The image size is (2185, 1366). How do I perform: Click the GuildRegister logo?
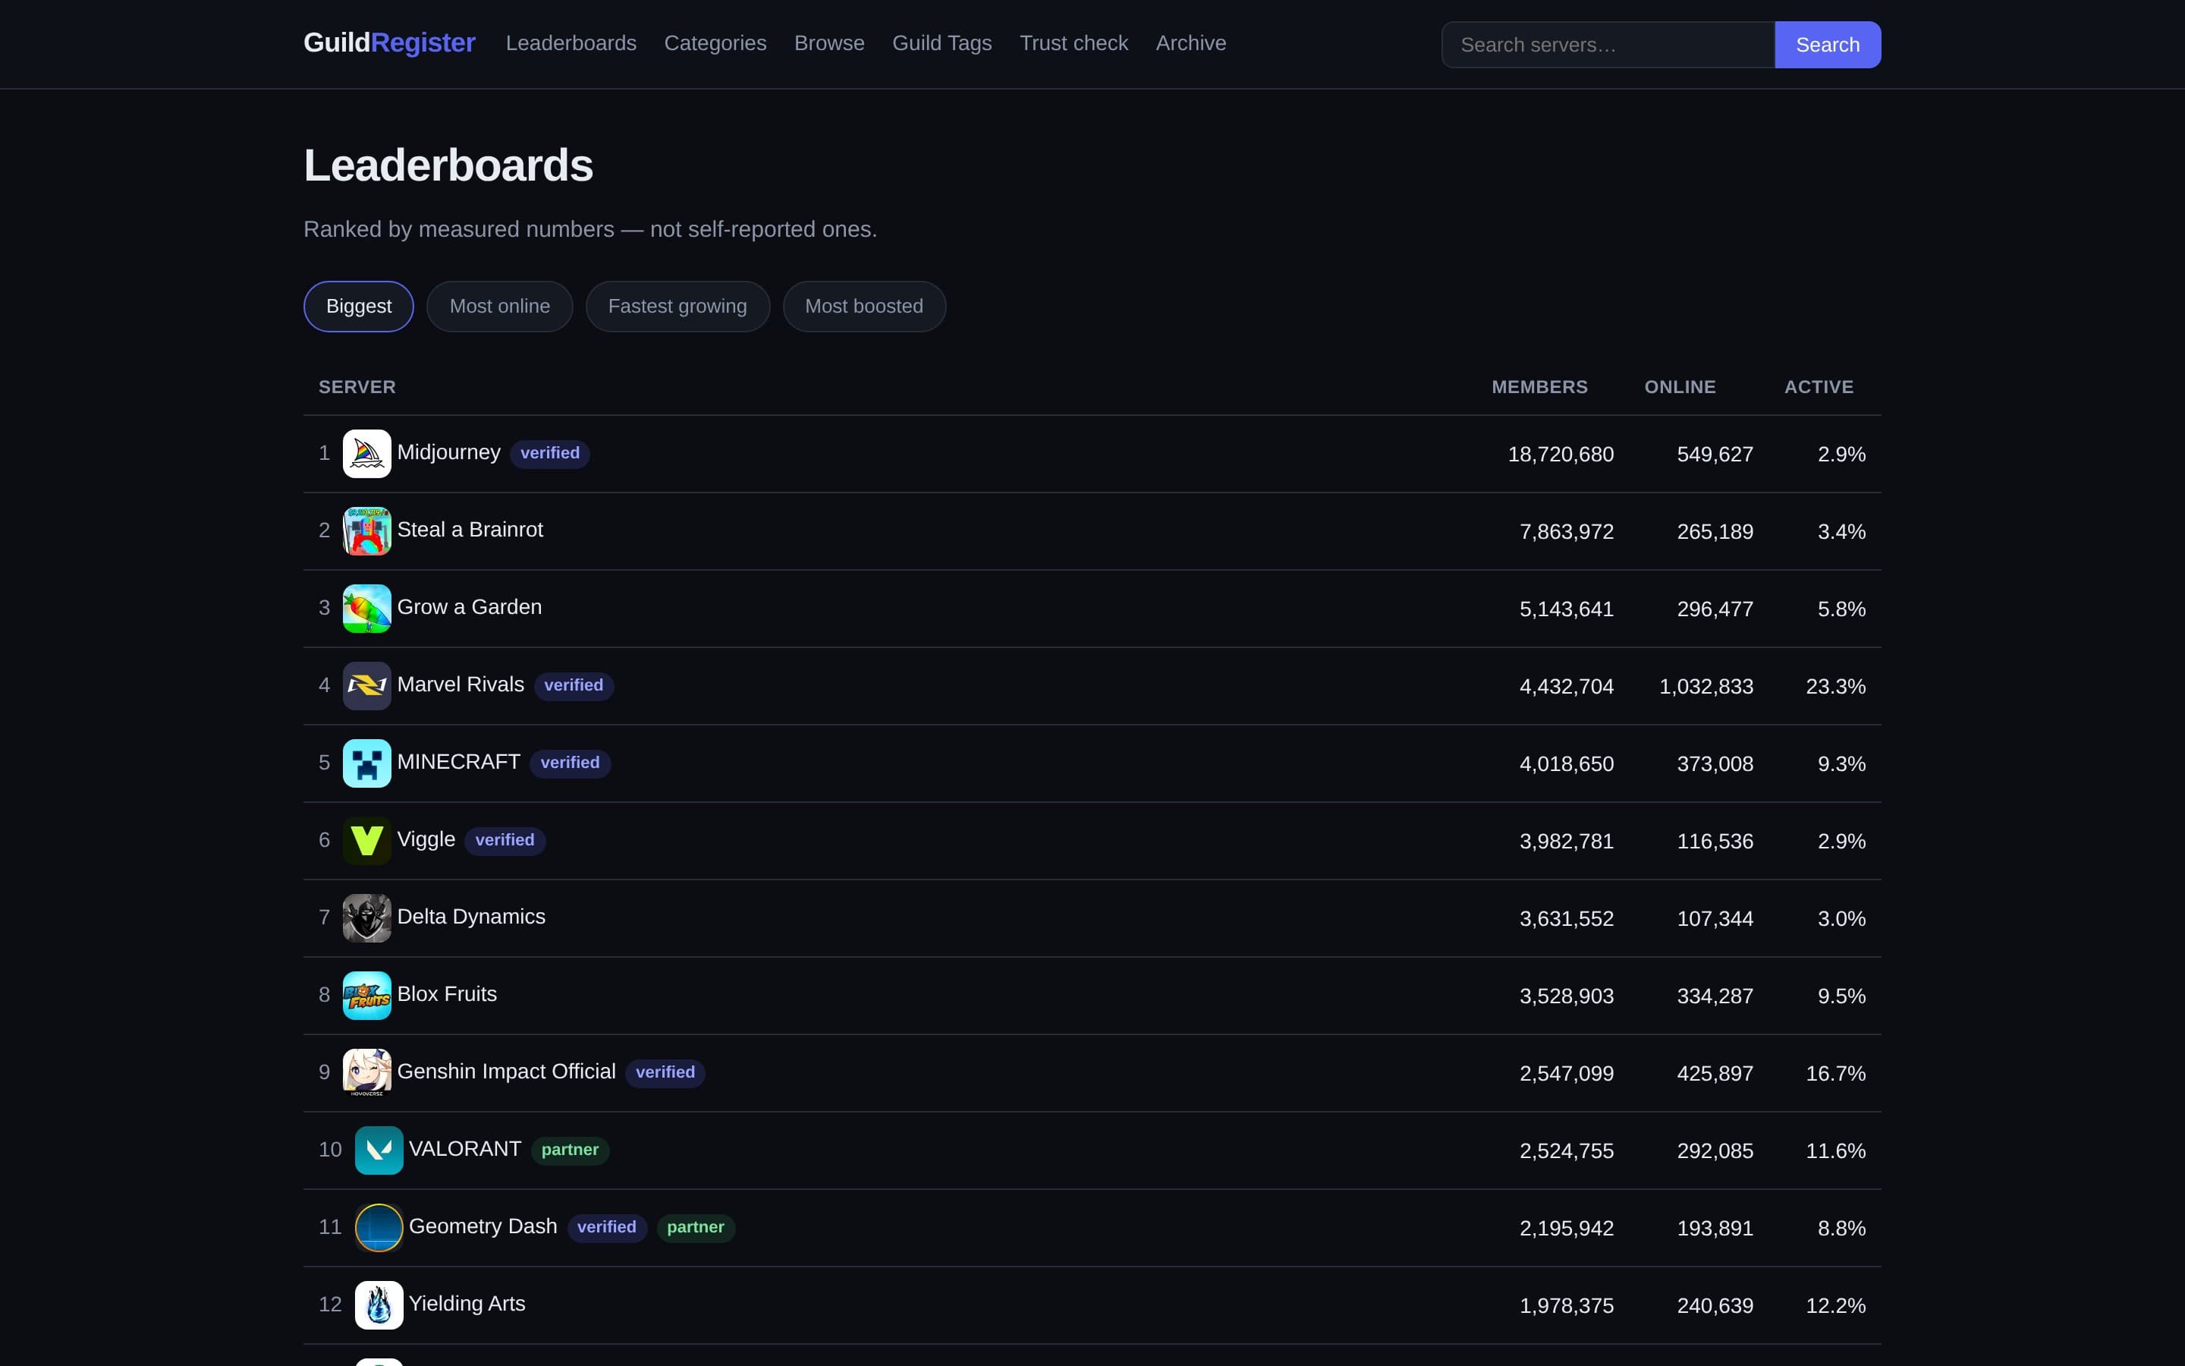coord(389,42)
